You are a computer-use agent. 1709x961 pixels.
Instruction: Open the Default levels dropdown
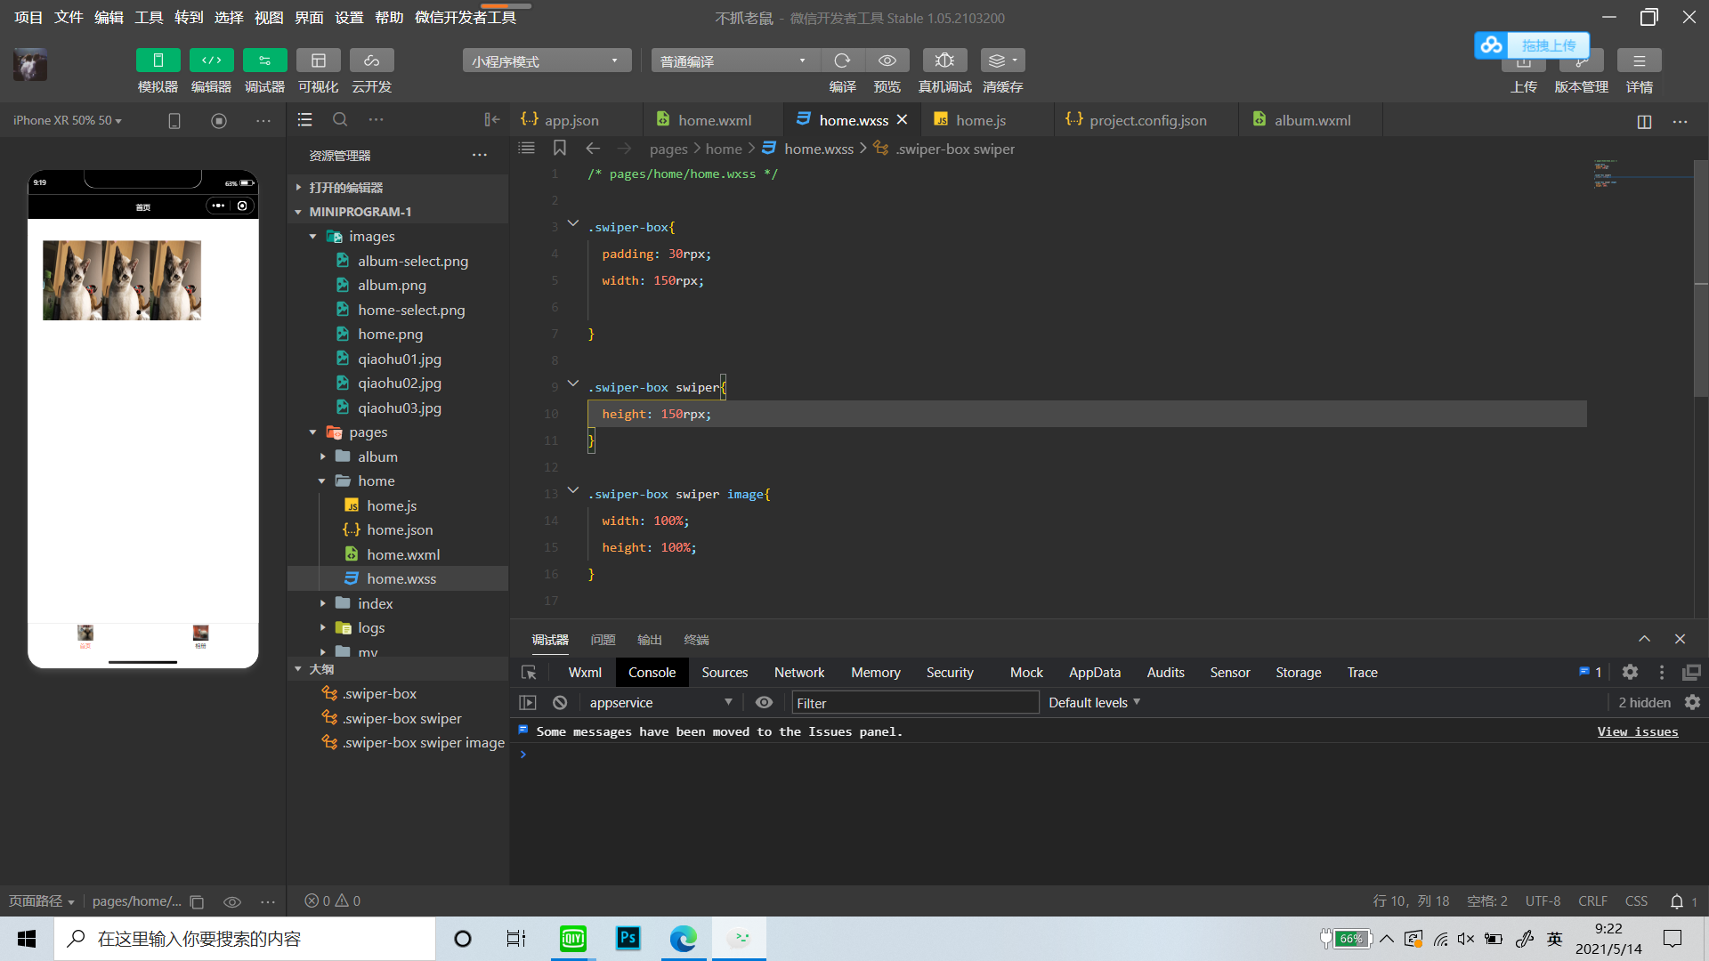(1094, 702)
